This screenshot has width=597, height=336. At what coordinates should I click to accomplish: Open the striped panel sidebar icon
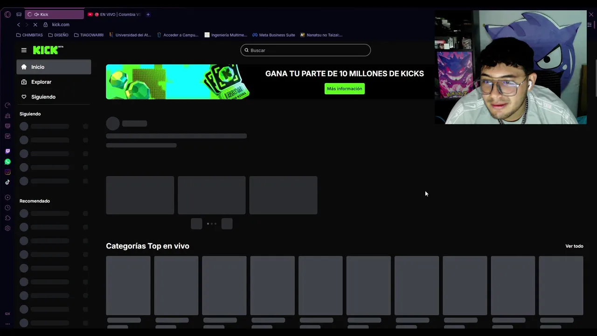point(7,126)
